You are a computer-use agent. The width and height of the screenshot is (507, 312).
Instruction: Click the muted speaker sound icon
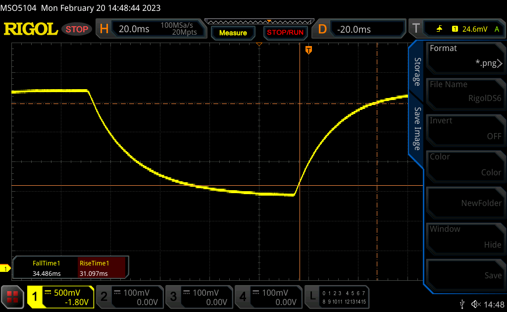click(x=476, y=304)
